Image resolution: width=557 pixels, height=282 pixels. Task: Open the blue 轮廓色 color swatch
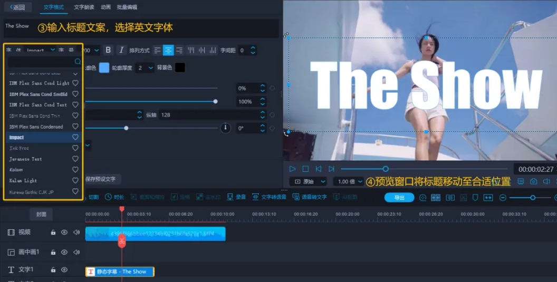click(104, 67)
